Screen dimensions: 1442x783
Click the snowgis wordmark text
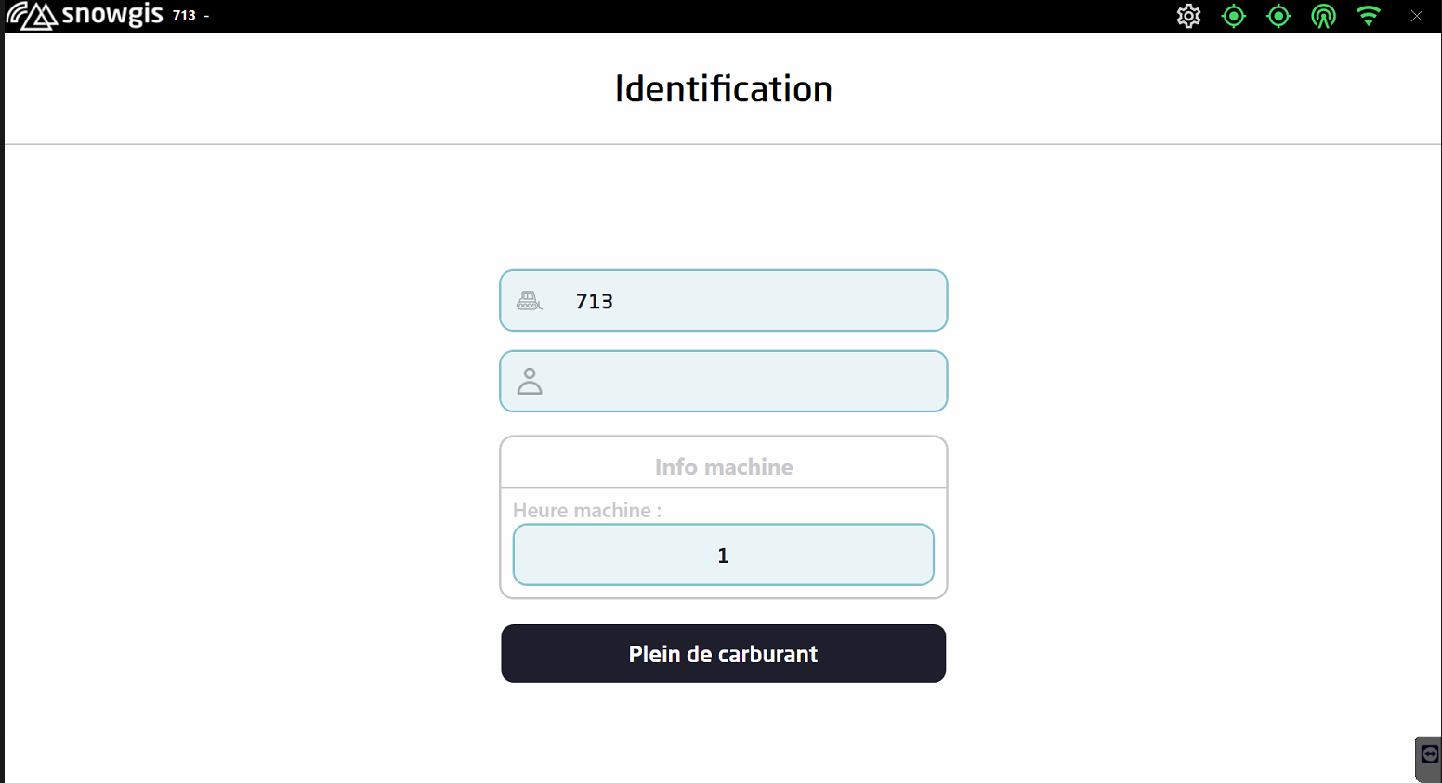[112, 15]
